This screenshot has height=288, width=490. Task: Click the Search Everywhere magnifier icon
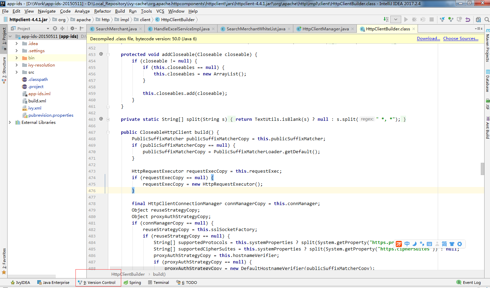487,19
